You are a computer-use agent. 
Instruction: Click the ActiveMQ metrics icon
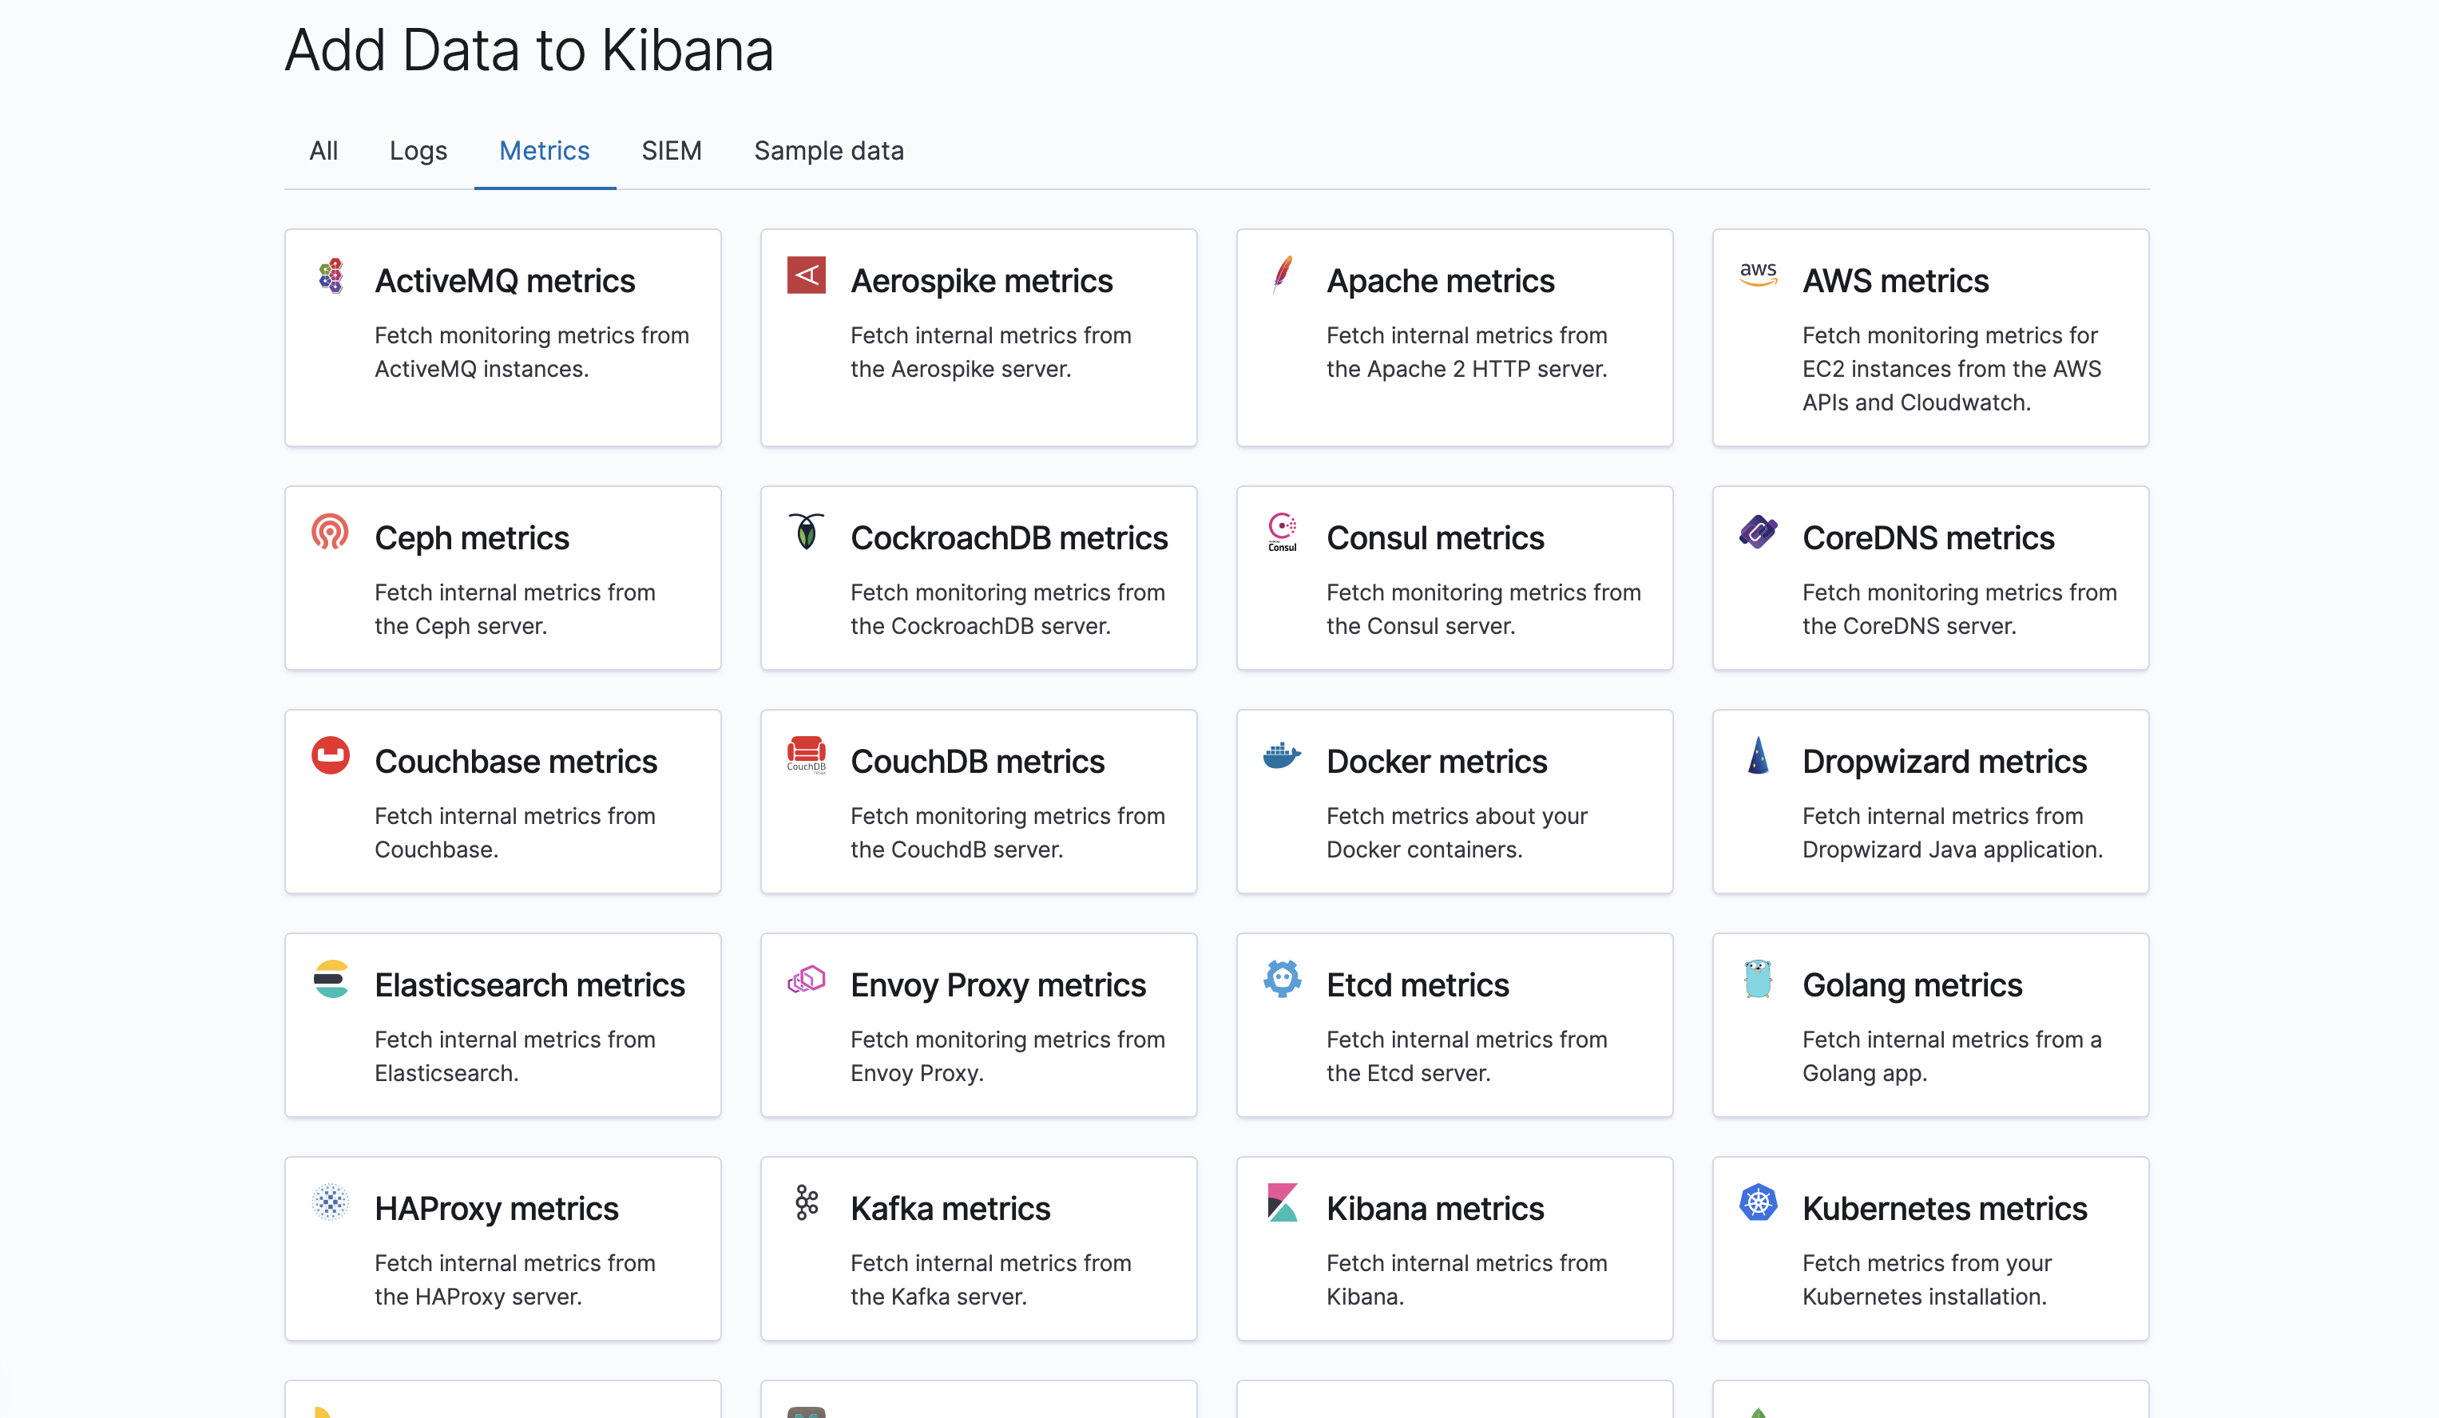tap(330, 277)
